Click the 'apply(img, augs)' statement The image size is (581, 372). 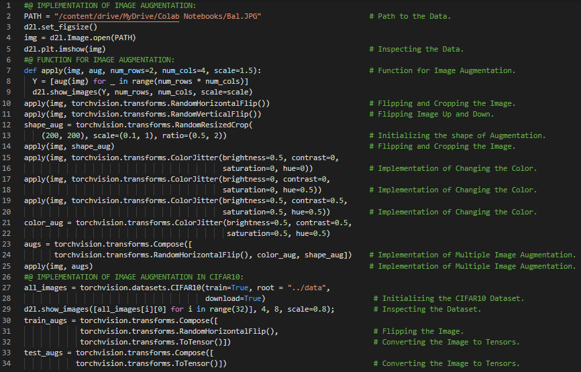[x=58, y=266]
